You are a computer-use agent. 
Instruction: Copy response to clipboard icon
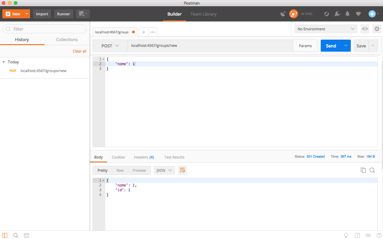(363, 170)
